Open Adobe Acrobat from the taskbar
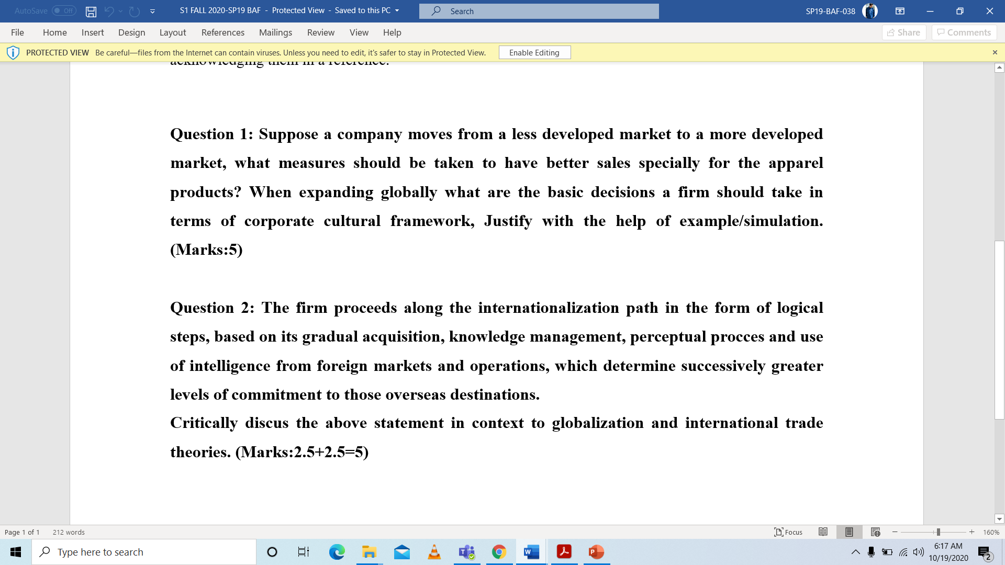The width and height of the screenshot is (1005, 565). click(564, 552)
